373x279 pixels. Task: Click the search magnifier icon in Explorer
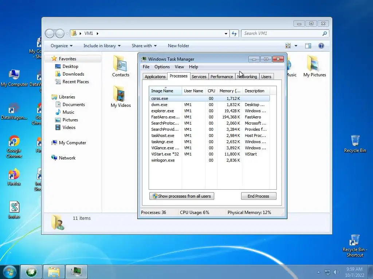click(325, 33)
